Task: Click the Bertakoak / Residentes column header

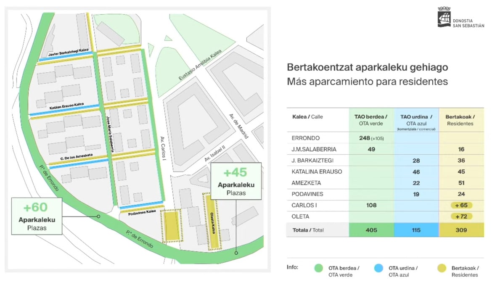Action: click(x=460, y=120)
